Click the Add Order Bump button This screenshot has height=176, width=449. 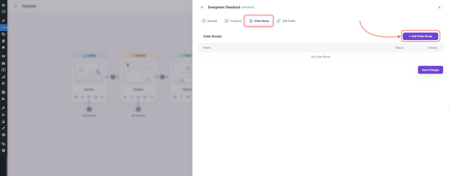click(420, 36)
